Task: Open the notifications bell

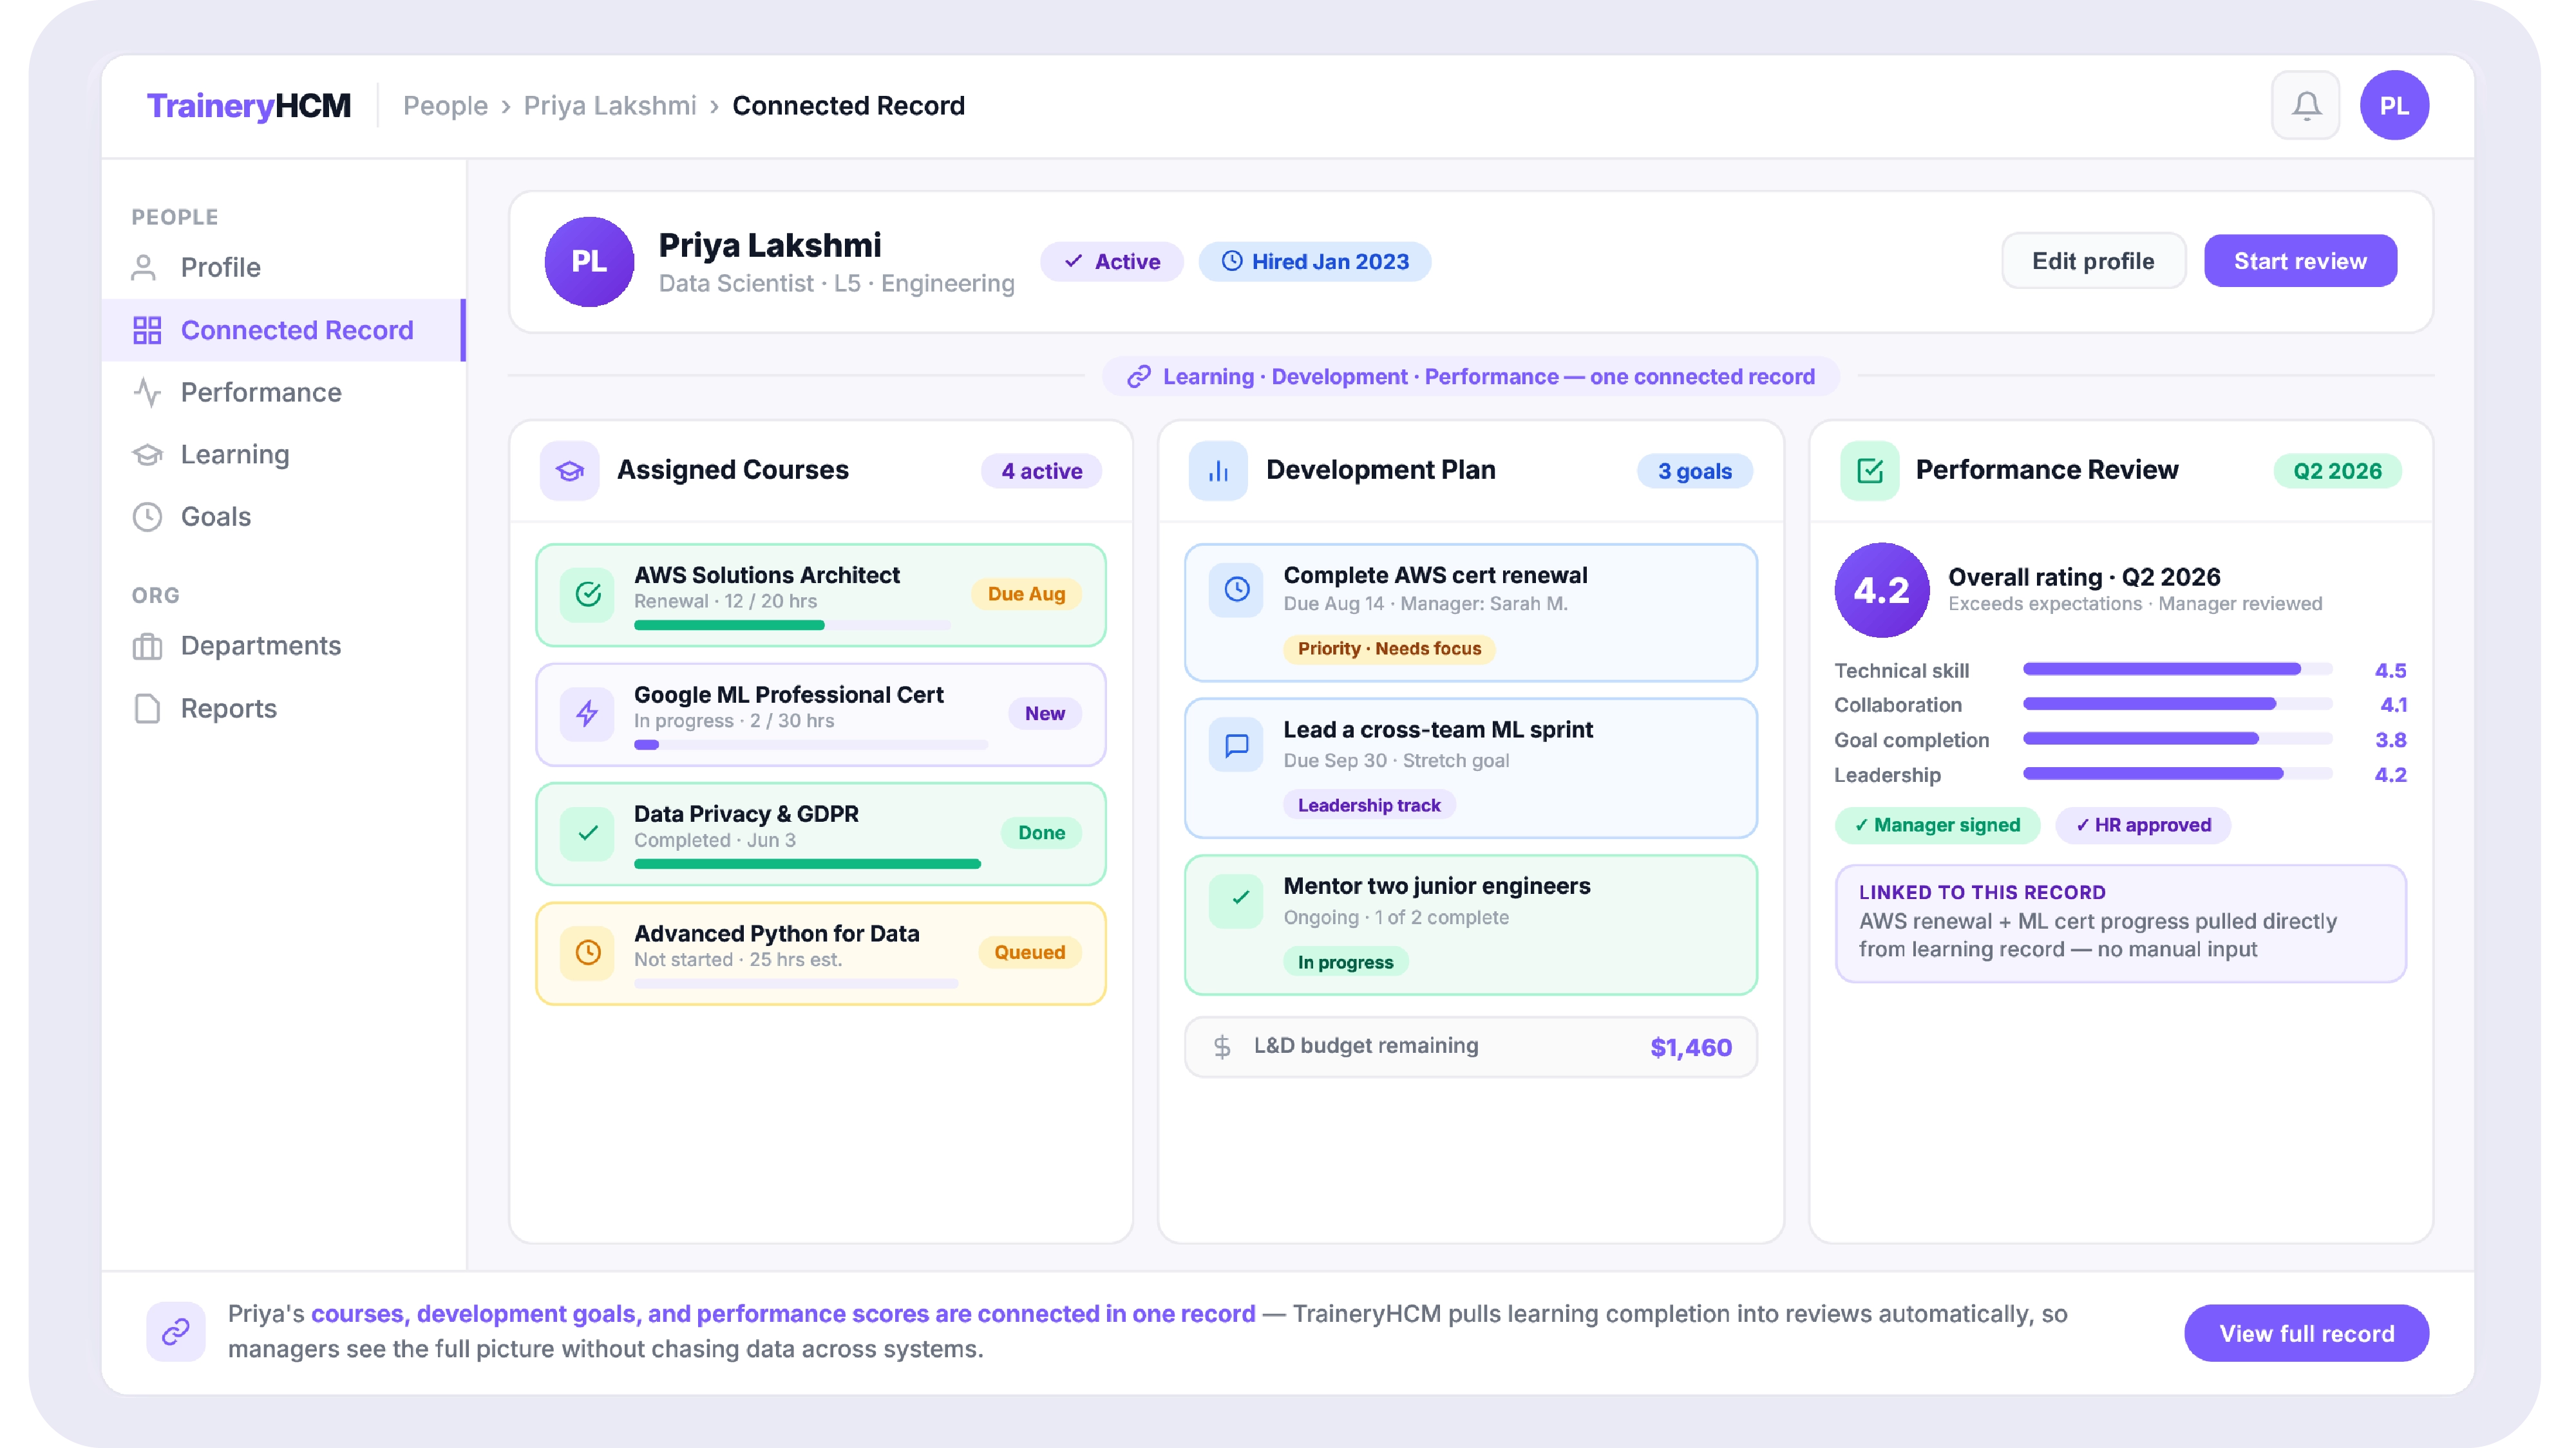Action: pos(2305,105)
